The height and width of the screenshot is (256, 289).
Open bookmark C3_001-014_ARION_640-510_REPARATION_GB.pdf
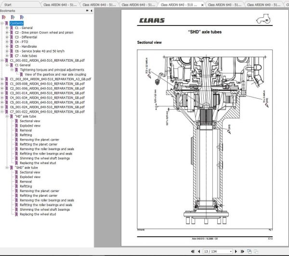click(x=47, y=93)
